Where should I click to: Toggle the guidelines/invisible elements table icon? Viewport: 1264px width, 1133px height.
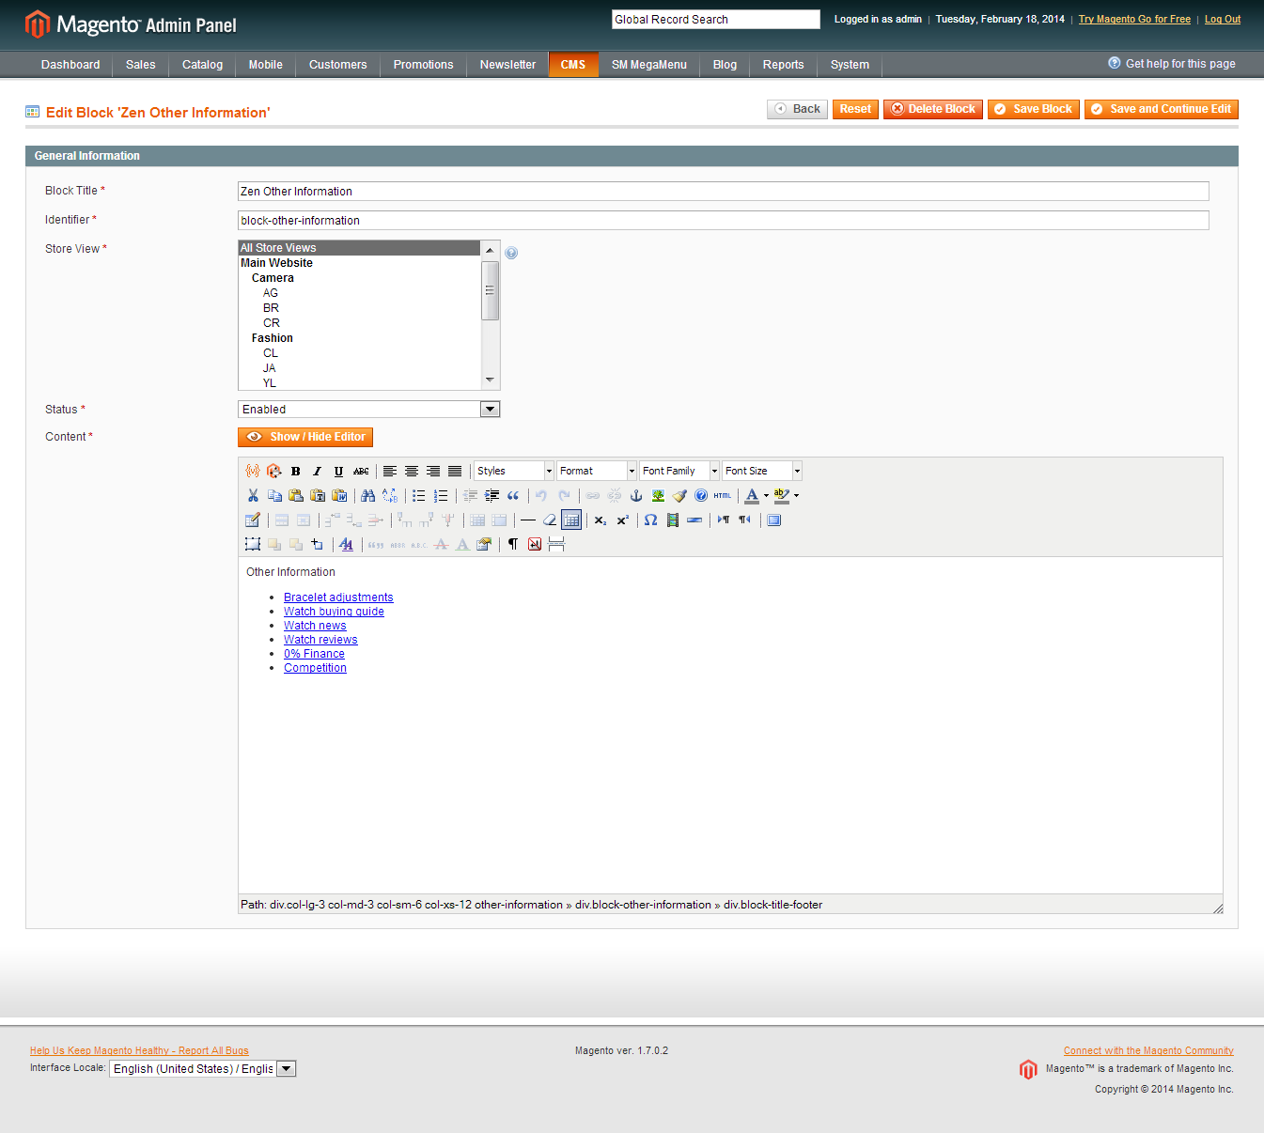click(571, 520)
